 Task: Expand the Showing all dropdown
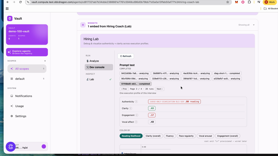(x=246, y=25)
